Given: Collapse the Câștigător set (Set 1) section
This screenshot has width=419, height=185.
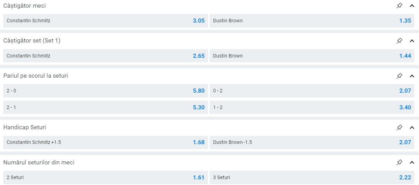Looking at the screenshot, I should coord(411,41).
